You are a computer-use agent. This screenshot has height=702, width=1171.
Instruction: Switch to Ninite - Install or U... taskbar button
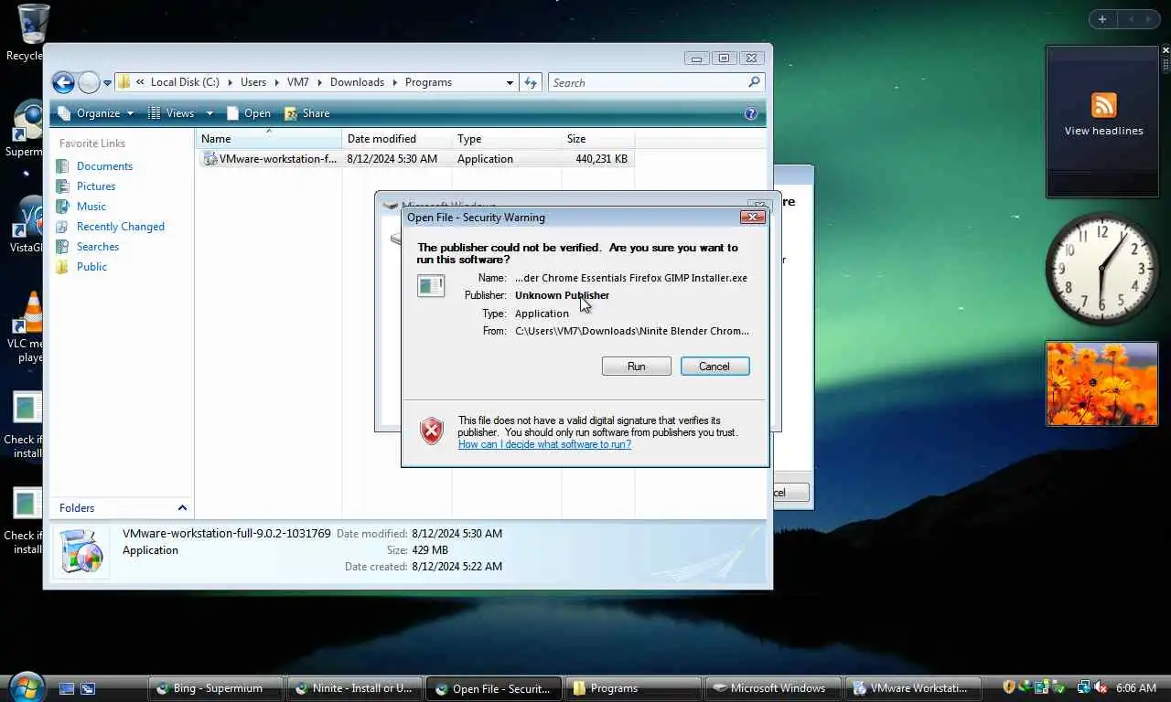click(355, 688)
